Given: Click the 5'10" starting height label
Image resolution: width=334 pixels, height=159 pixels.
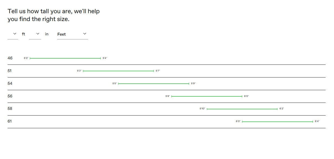Looking at the screenshot, I should pos(202,109).
